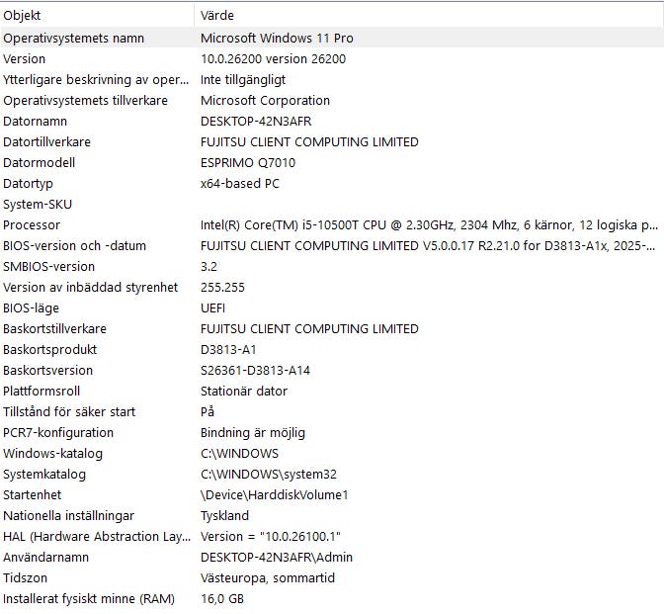Select the UEFI value

(x=213, y=308)
